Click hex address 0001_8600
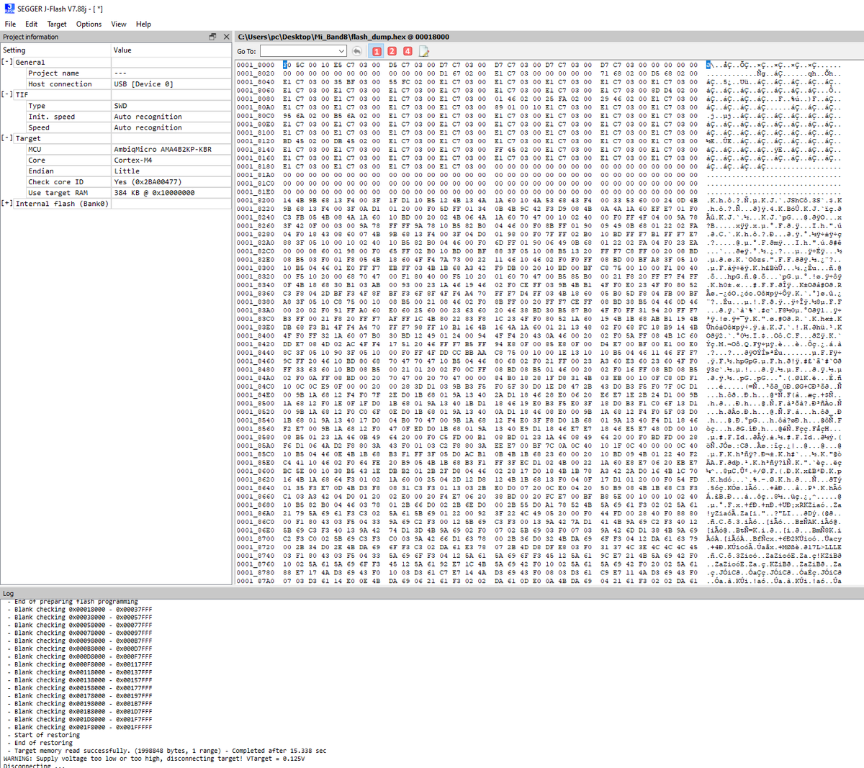 pos(255,471)
